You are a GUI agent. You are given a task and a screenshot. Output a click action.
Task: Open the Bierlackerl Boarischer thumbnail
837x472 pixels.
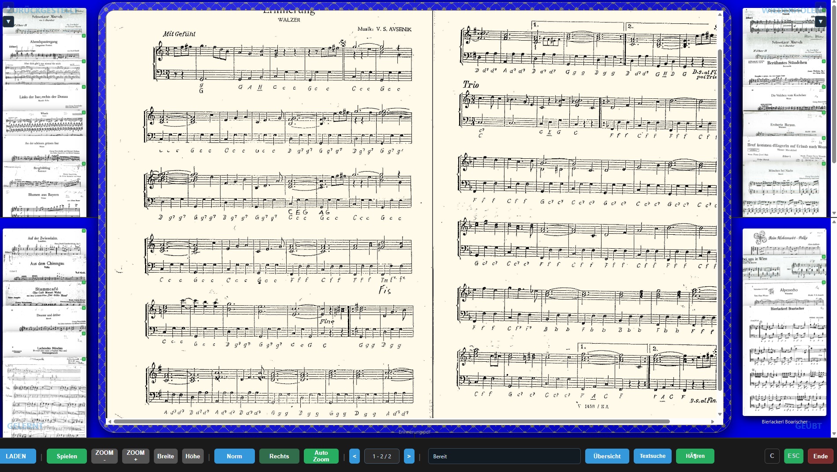tap(785, 361)
